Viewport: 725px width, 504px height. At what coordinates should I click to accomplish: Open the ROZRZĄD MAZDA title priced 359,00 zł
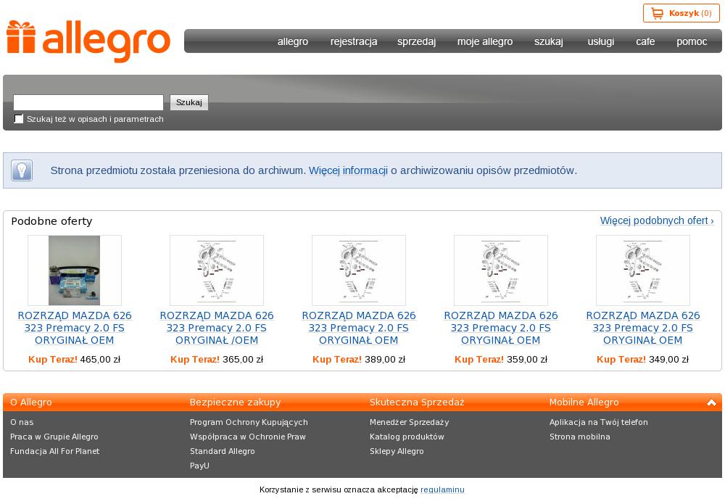tap(501, 328)
